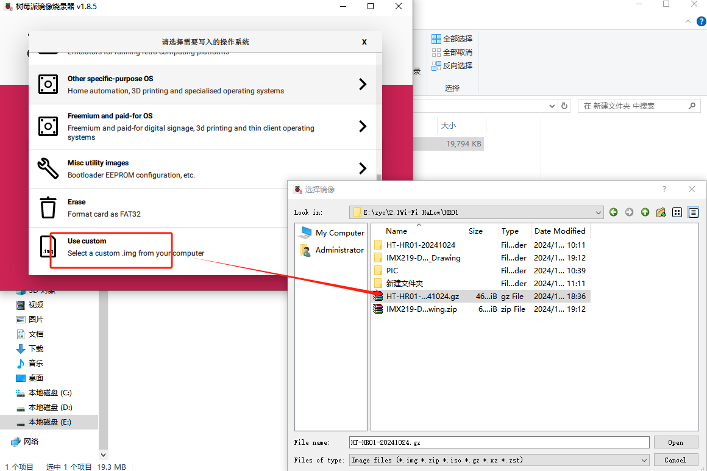Switch file dialog to detail view
This screenshot has width=707, height=471.
point(693,212)
